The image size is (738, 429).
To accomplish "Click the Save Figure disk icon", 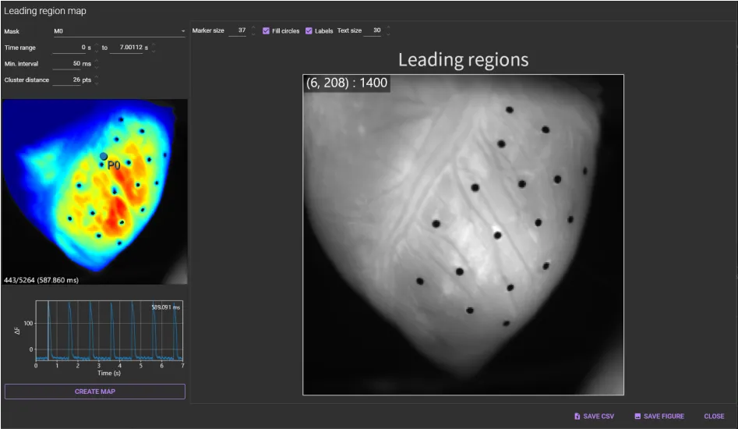I will [x=637, y=417].
